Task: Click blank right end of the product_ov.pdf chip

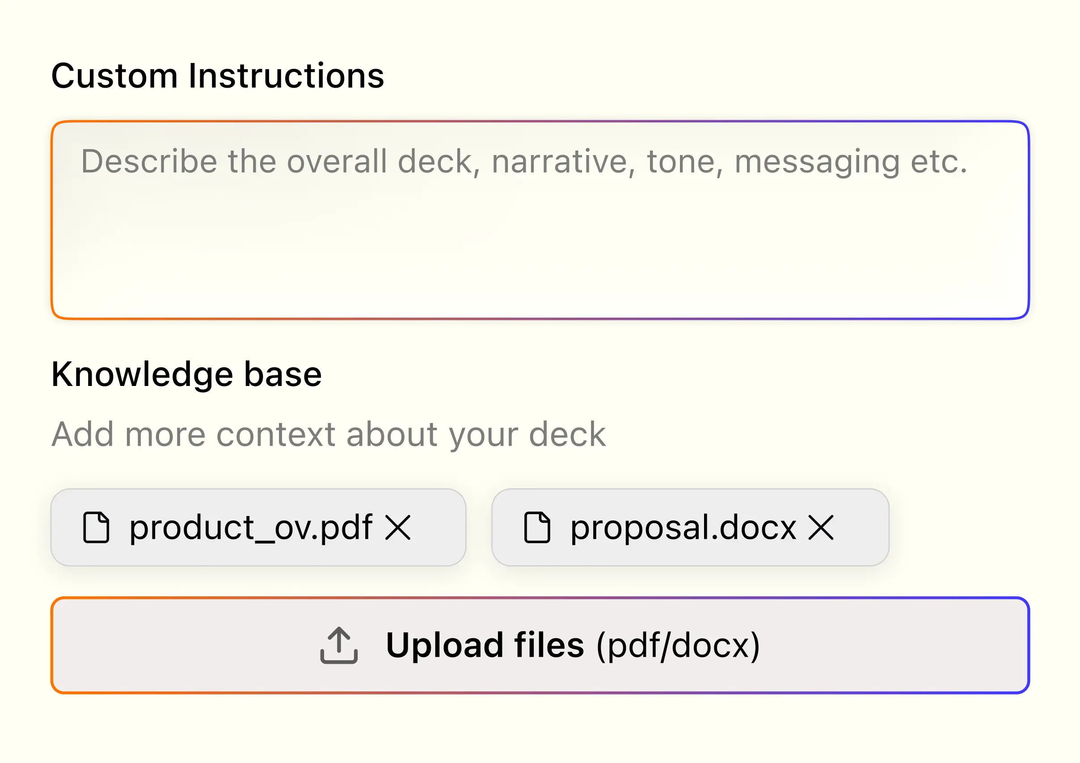Action: point(440,528)
